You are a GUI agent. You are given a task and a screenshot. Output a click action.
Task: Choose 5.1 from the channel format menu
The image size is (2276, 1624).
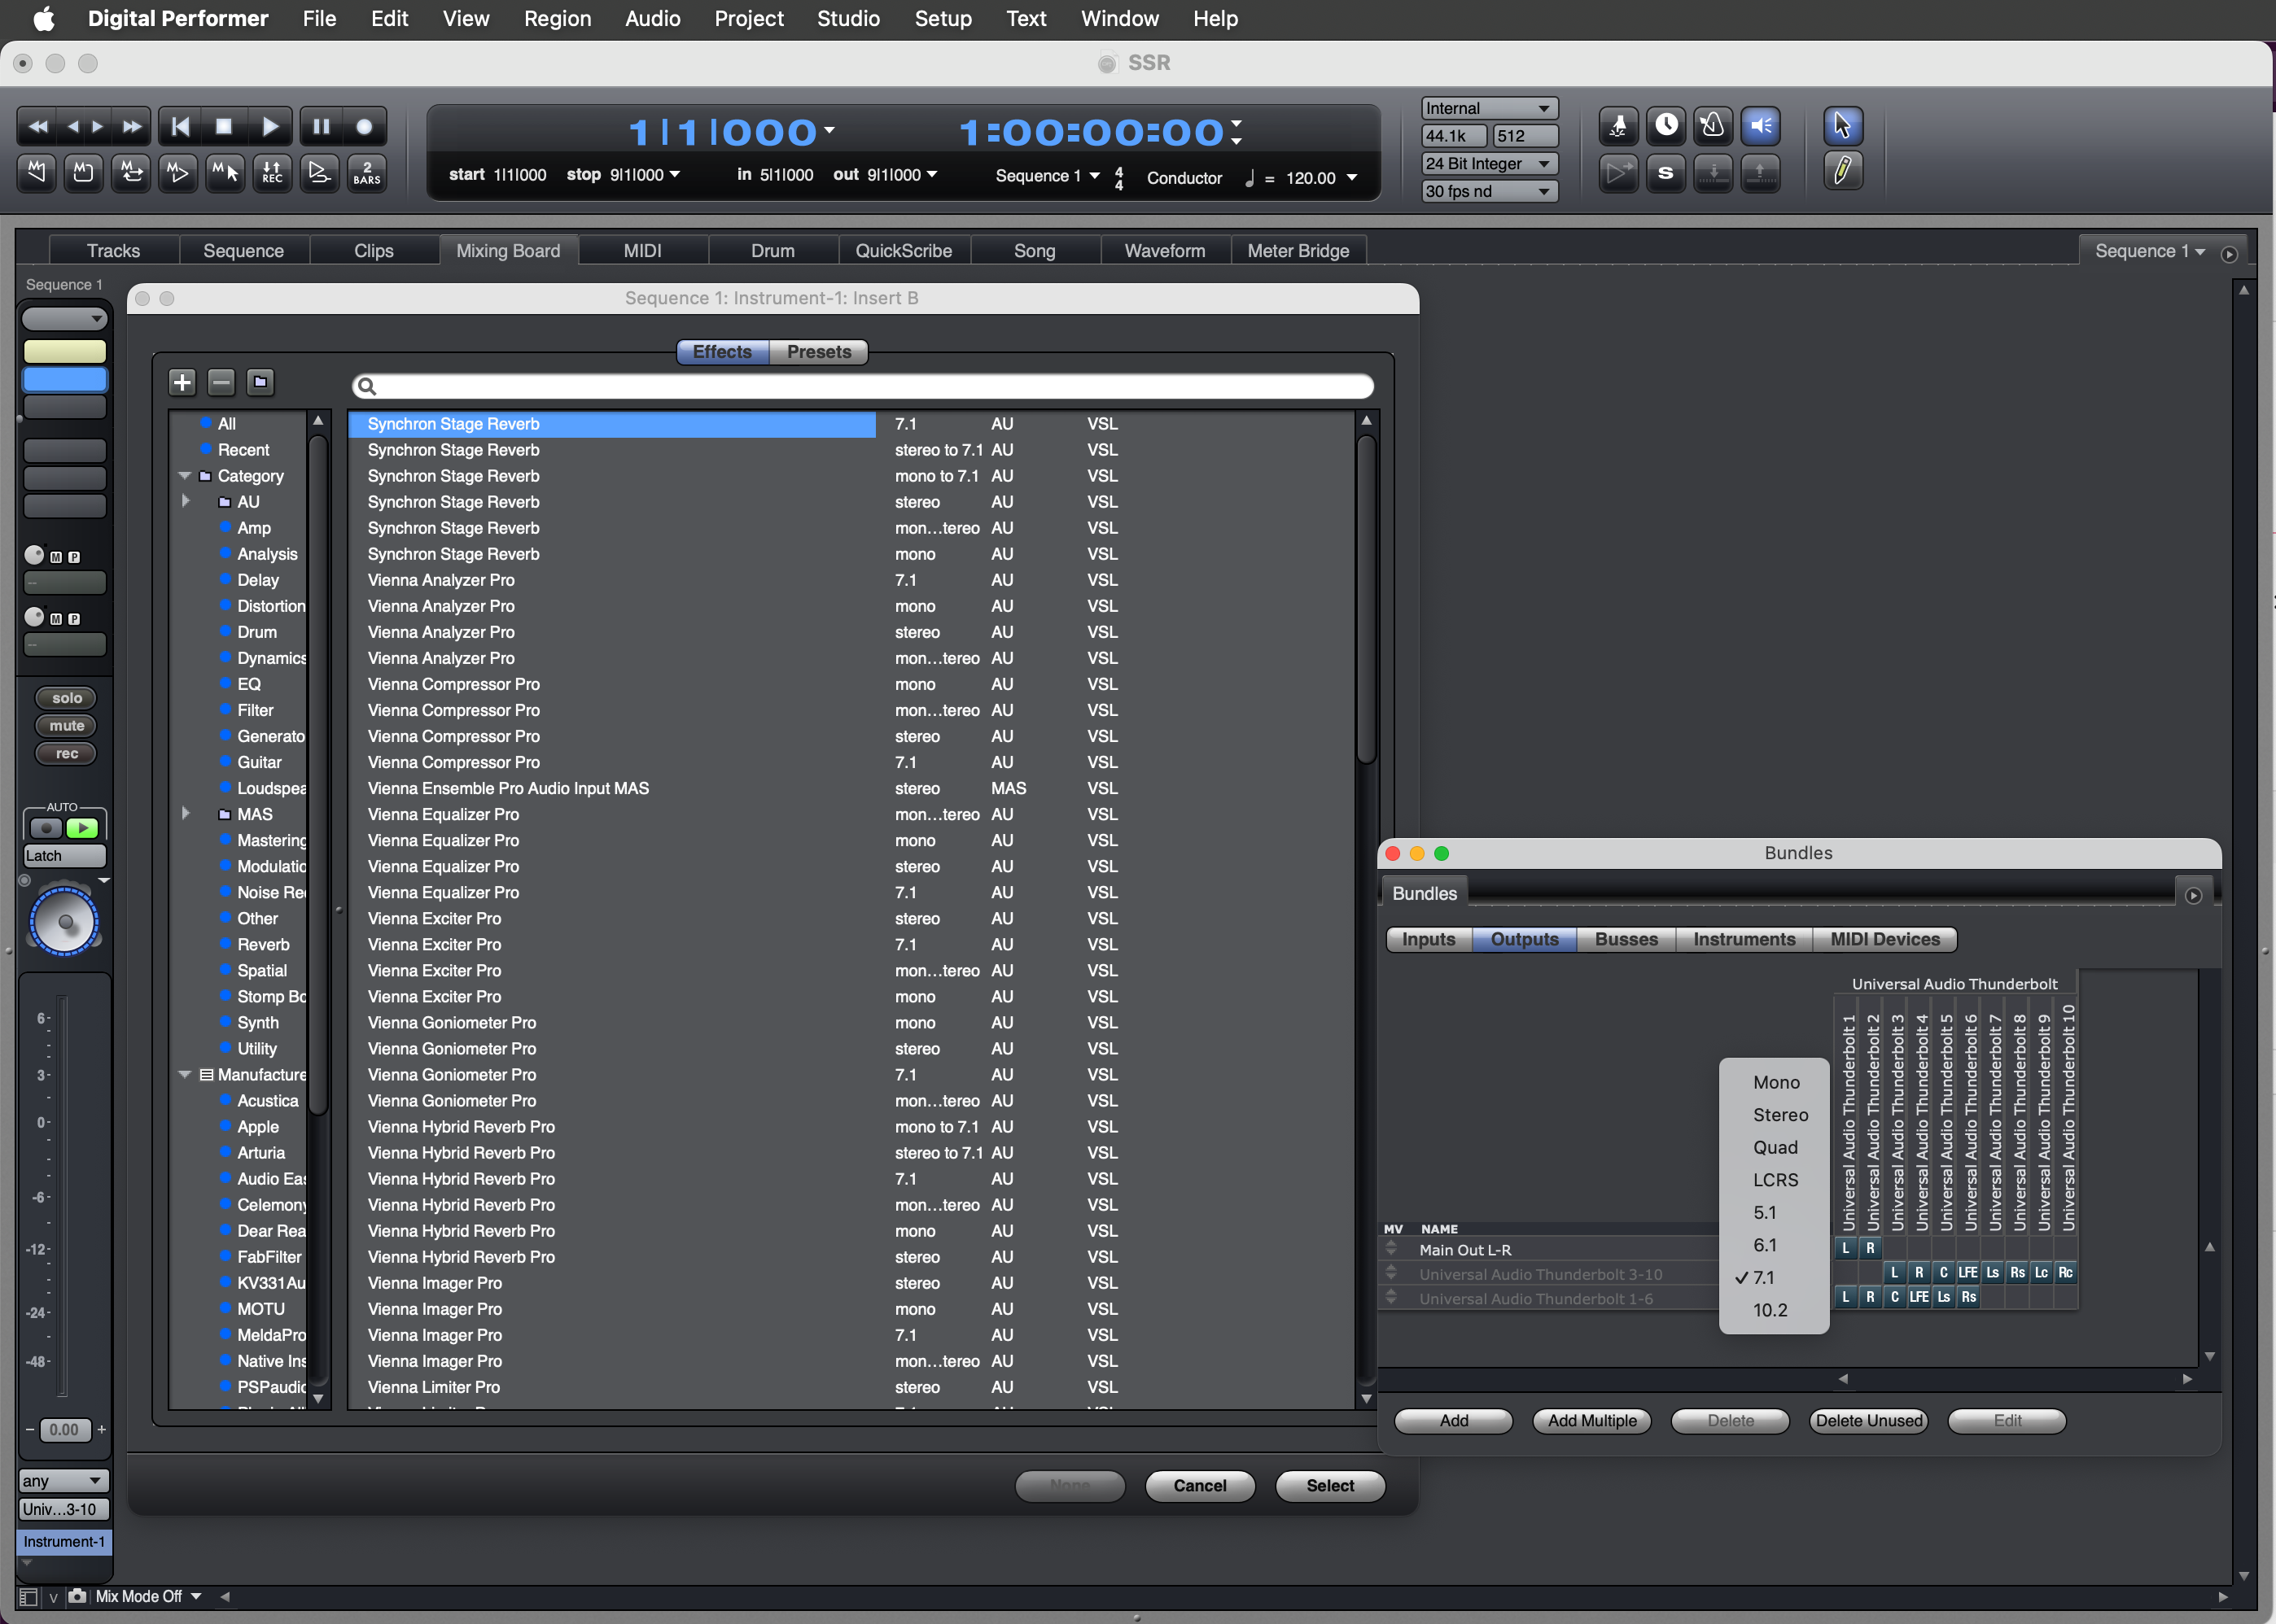pyautogui.click(x=1774, y=1213)
